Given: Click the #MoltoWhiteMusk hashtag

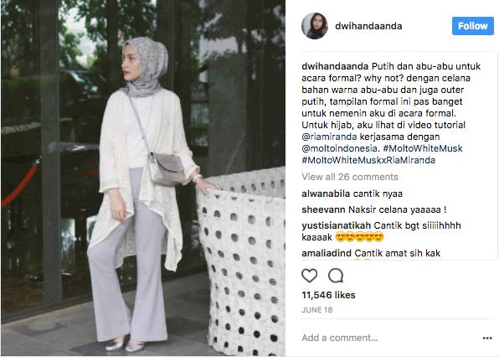Looking at the screenshot, I should click(x=423, y=148).
